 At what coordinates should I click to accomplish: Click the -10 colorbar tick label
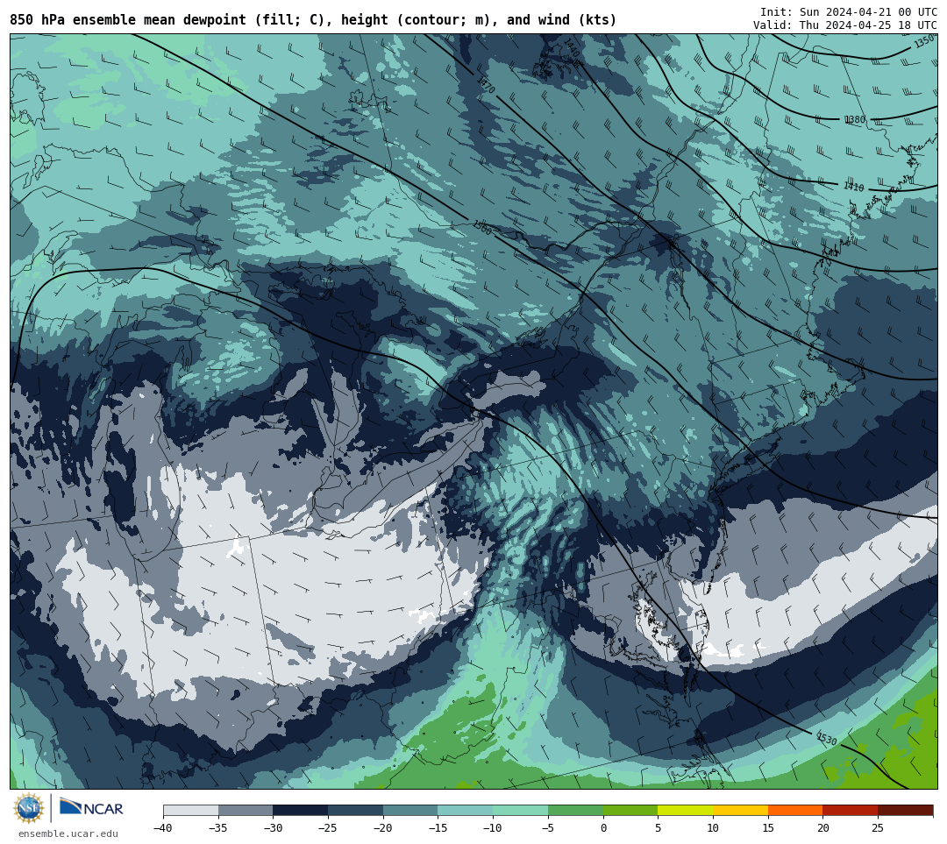tap(493, 827)
